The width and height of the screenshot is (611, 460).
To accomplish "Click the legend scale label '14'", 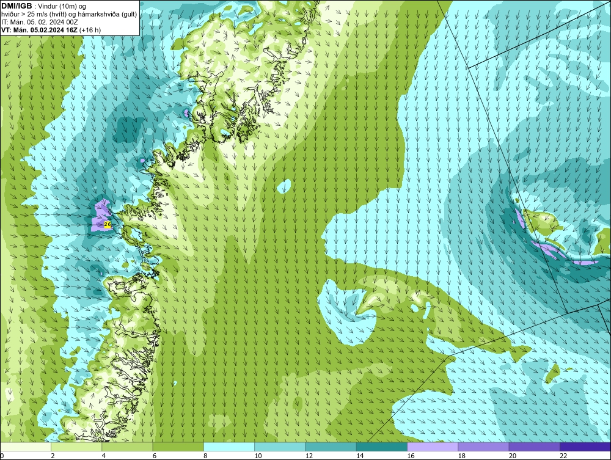I will tap(360, 456).
